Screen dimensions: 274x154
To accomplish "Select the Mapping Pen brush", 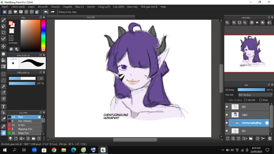I will click(25, 129).
